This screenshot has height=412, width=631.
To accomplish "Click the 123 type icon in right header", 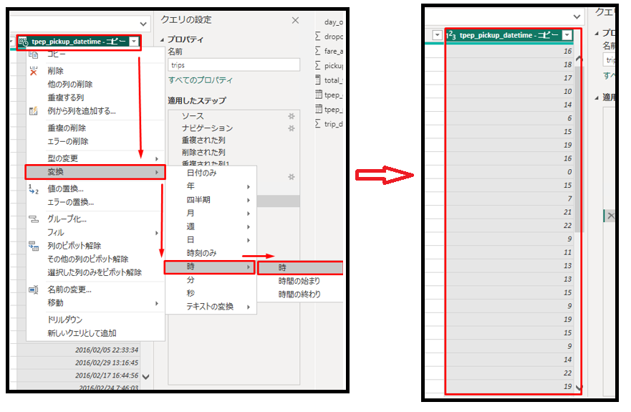I will point(451,35).
